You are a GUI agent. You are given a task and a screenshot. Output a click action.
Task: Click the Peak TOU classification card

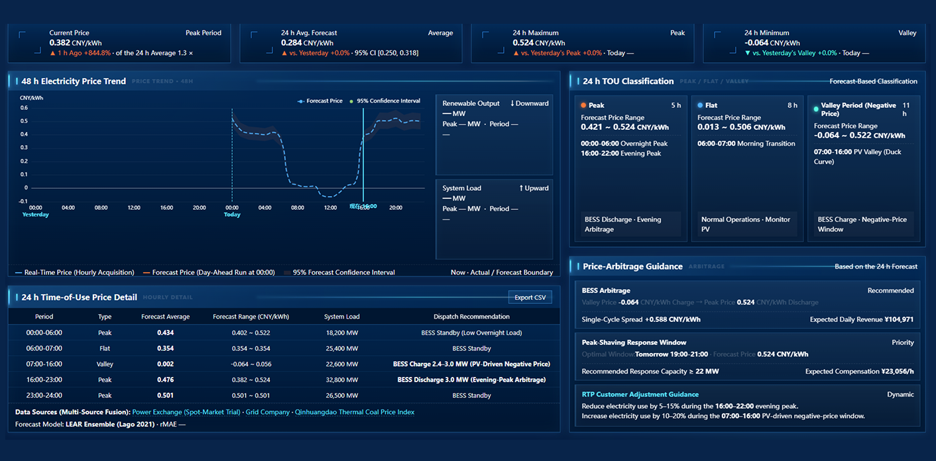point(630,168)
